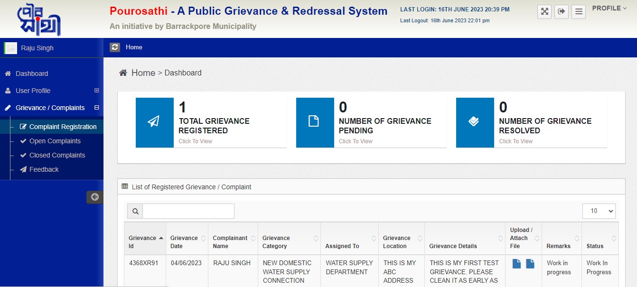Click the search magnifier icon above table
Screen dimensions: 637x287
tap(134, 211)
